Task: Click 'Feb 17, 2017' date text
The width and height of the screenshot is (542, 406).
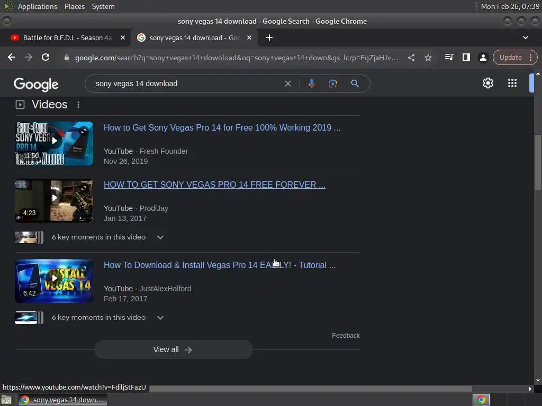Action: coord(125,299)
